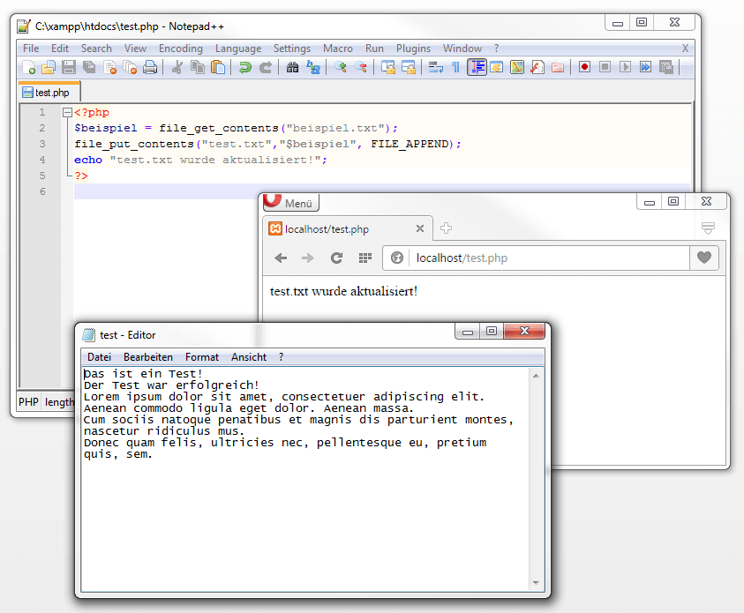Open Replace dialog from the toolbar icon

313,67
